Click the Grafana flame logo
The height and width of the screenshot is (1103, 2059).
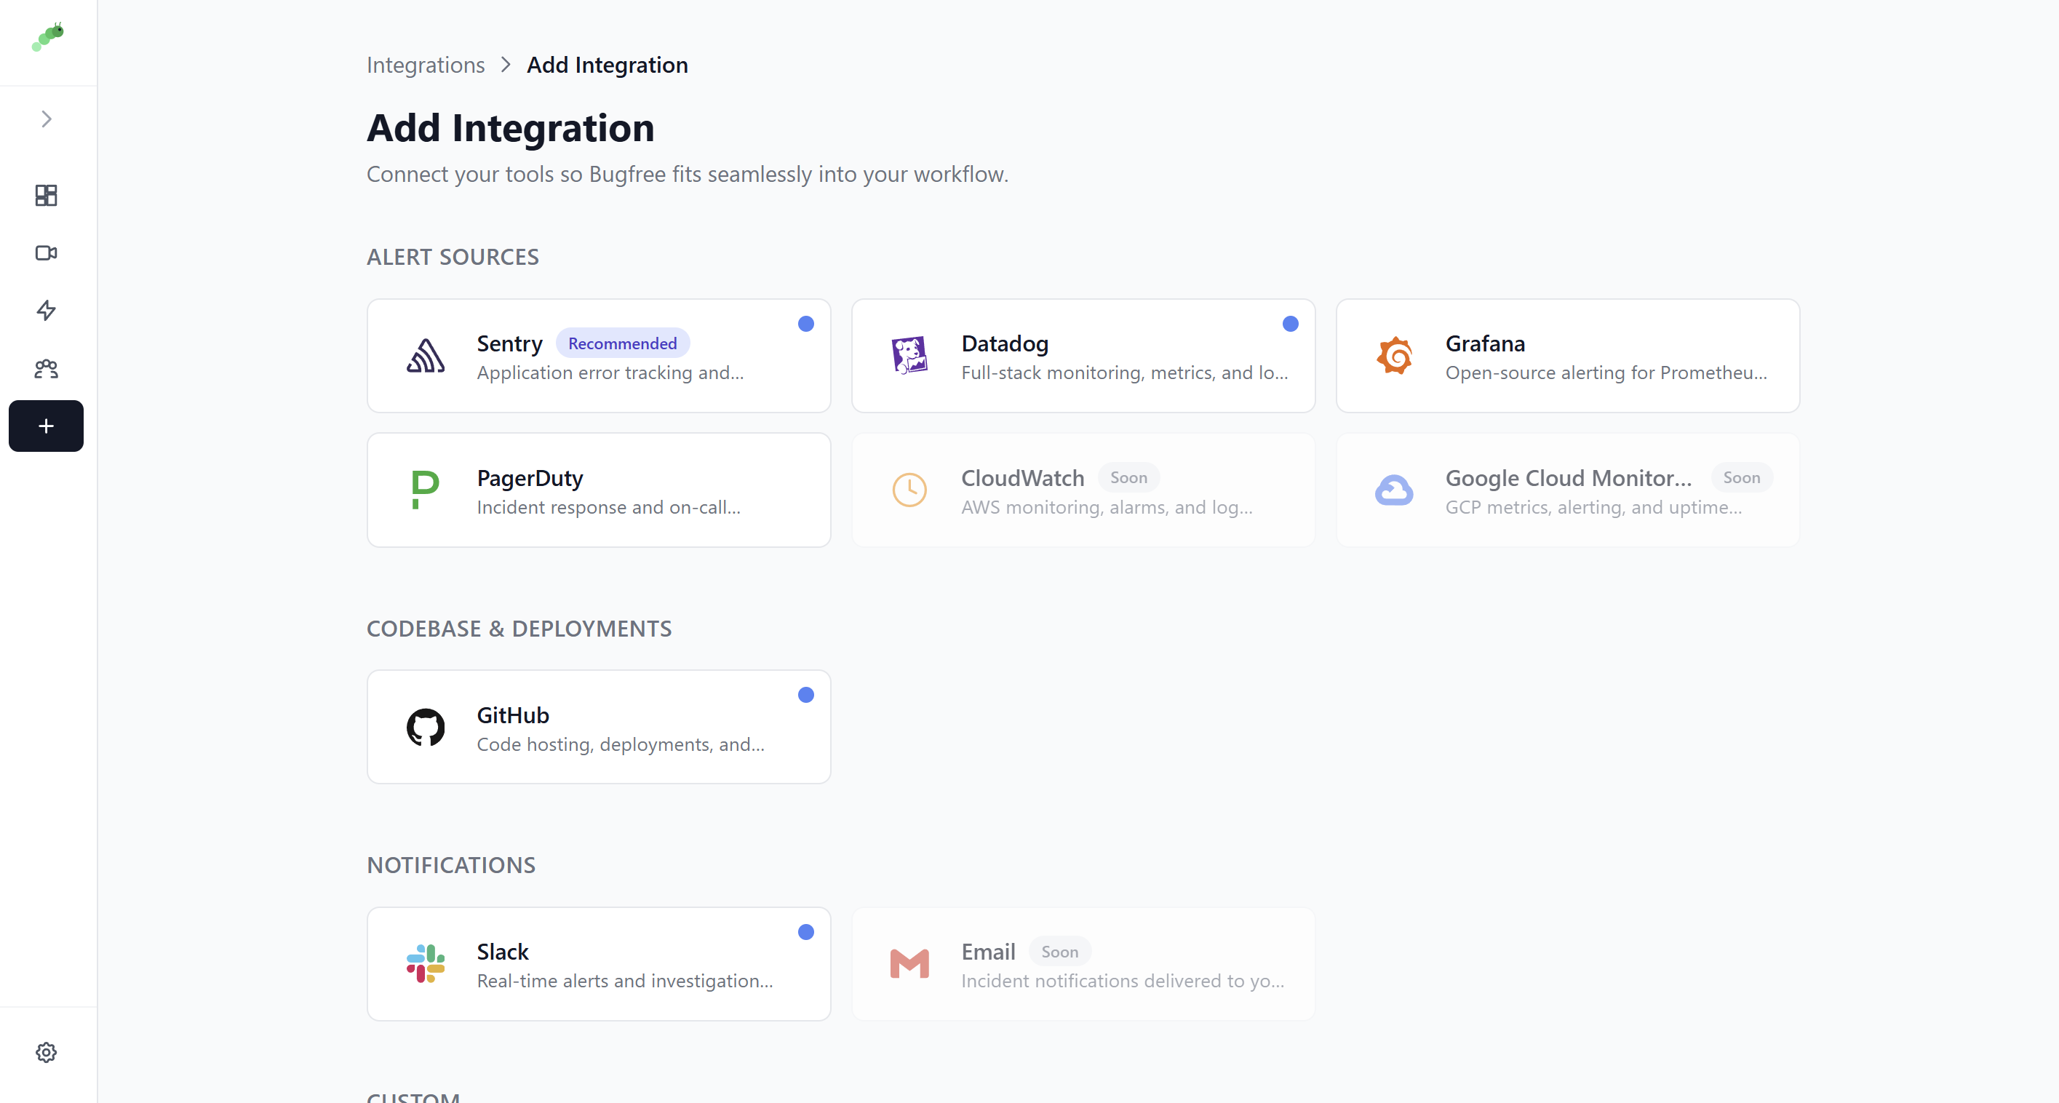click(x=1394, y=356)
